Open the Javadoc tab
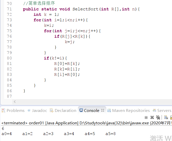The image size is (172, 141). coord(39,110)
